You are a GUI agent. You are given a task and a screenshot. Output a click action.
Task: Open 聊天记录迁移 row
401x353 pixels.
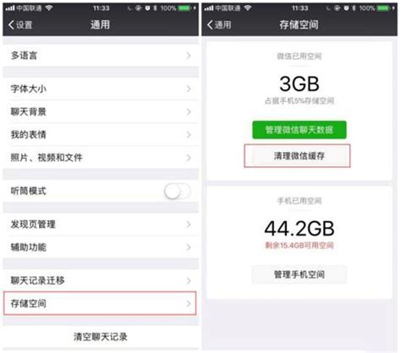[101, 280]
